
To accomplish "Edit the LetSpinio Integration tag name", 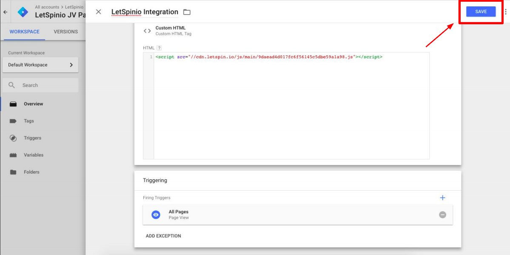I will click(145, 12).
